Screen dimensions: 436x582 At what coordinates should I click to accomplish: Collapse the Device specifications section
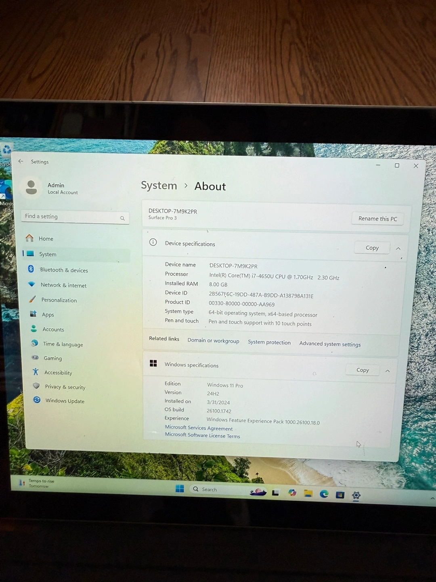click(398, 249)
